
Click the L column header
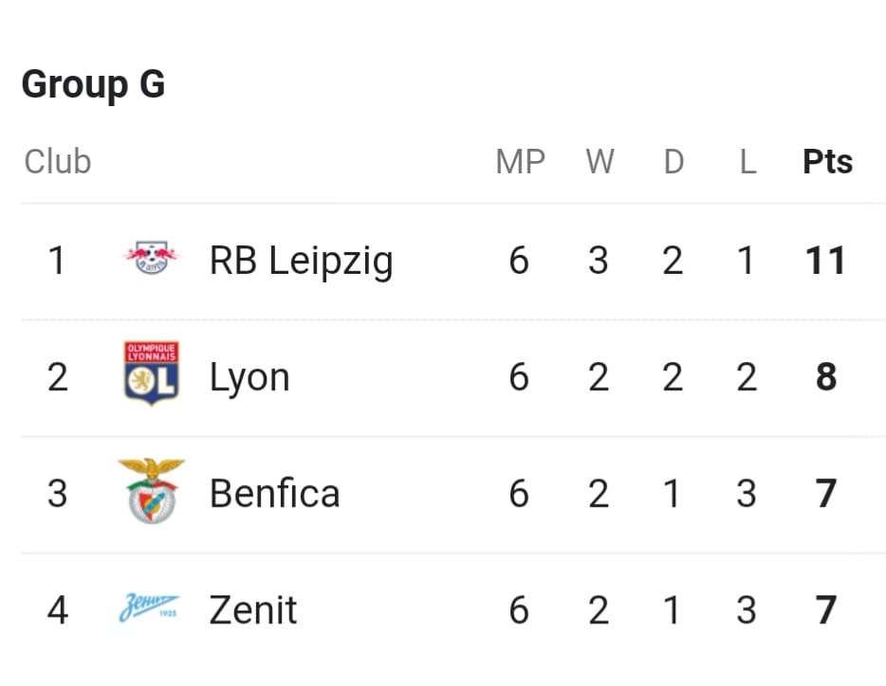(748, 162)
